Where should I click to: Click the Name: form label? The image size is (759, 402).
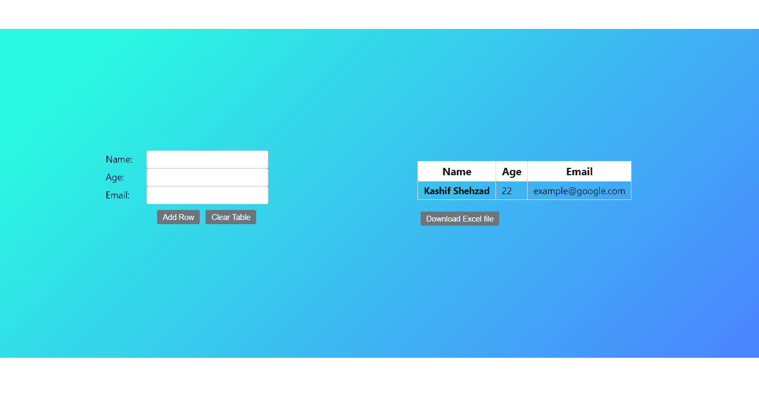coord(119,159)
